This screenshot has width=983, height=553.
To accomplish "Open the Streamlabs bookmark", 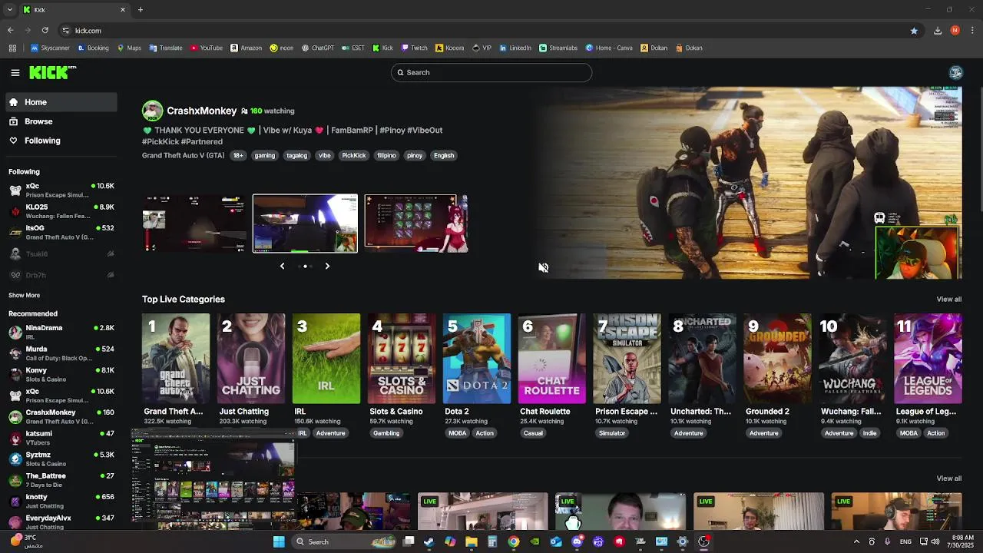I will pos(558,48).
